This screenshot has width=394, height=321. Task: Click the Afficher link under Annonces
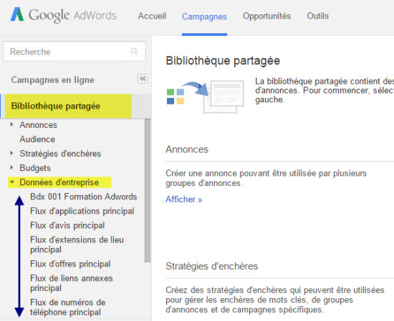[183, 199]
